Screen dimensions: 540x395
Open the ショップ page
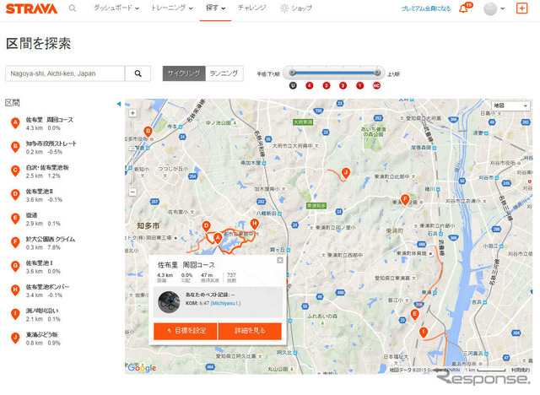tap(296, 8)
